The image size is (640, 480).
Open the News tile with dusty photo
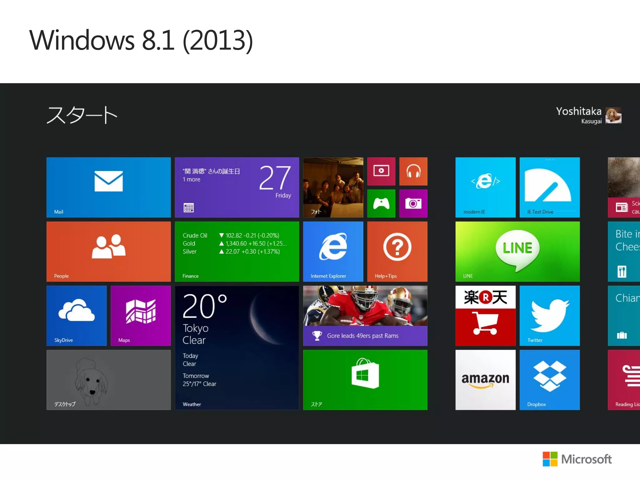click(x=624, y=187)
